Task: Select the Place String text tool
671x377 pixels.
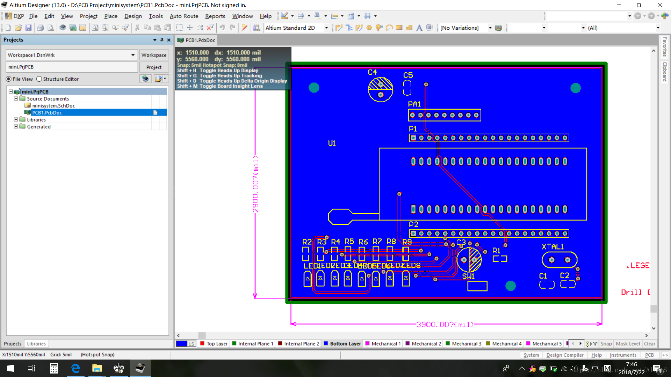Action: click(419, 28)
